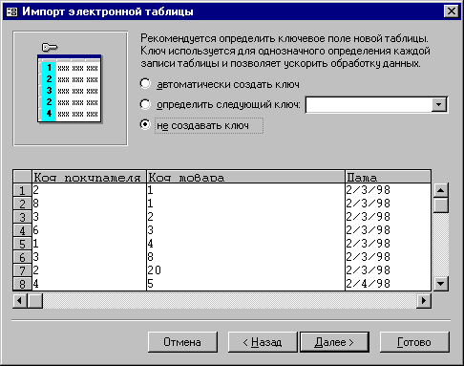Click row header number 8
Image resolution: width=464 pixels, height=366 pixels.
(x=22, y=284)
